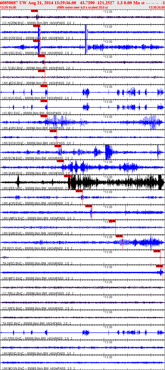Image resolution: width=165 pixels, height=370 pixels.
Task: Select the UW.IZEE HHZ station label
Action: pos(12,188)
